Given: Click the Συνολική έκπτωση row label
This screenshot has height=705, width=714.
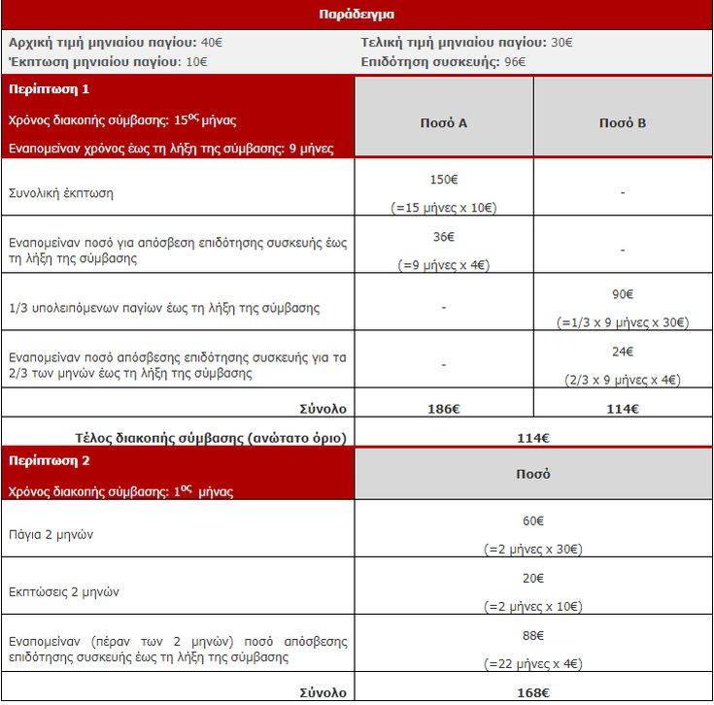Looking at the screenshot, I should 60,192.
